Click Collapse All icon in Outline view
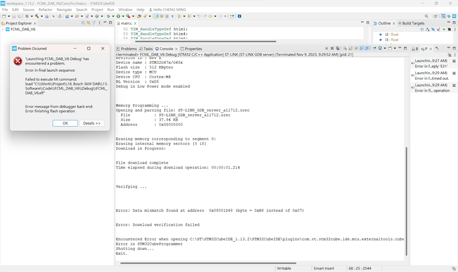This screenshot has height=272, width=458. click(422, 29)
